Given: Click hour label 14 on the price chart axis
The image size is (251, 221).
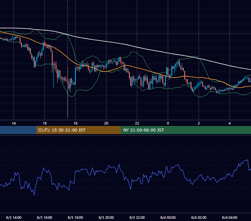Looking at the screenshot, I should click(14, 123).
